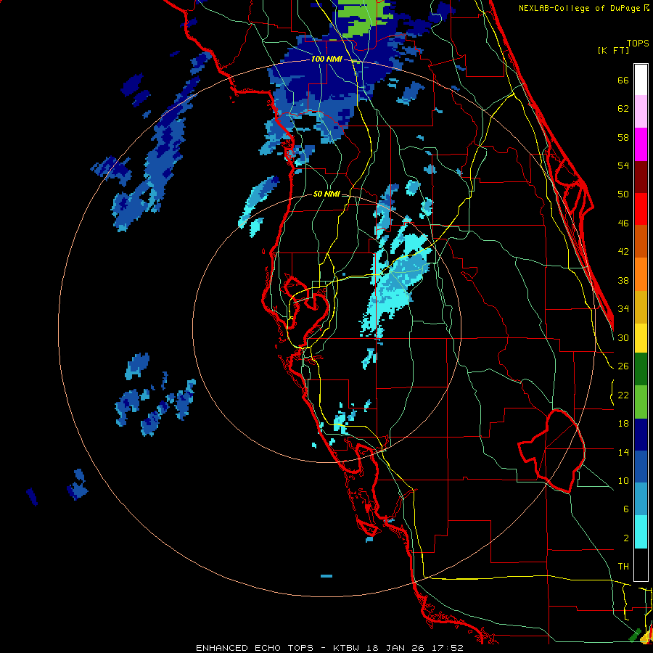Click the 100 NMI range ring label
The height and width of the screenshot is (653, 653).
point(326,59)
